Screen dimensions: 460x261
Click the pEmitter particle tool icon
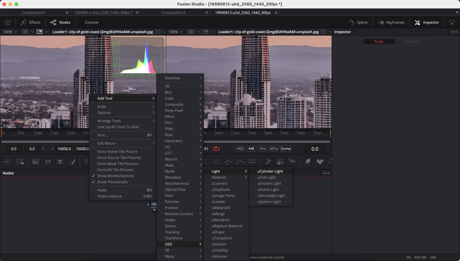click(x=269, y=161)
